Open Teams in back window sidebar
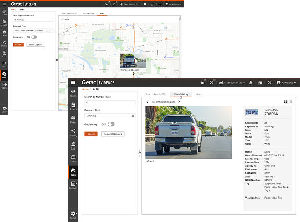The width and height of the screenshot is (300, 222). (4, 12)
